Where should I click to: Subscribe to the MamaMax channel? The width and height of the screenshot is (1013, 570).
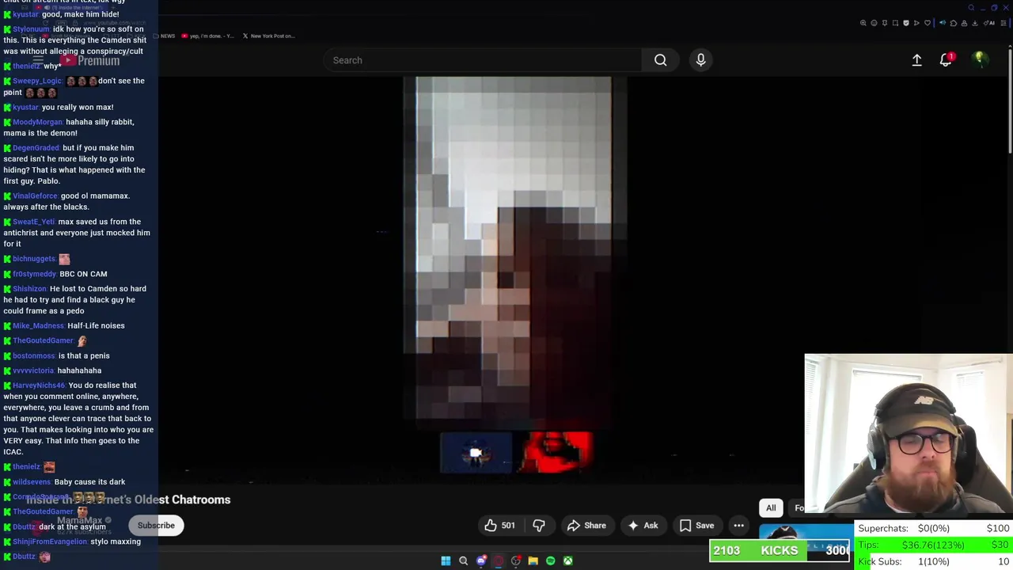(156, 526)
